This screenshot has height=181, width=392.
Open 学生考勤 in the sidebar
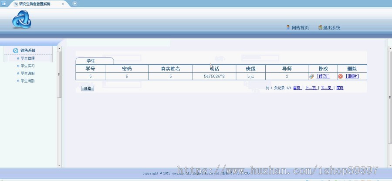click(x=27, y=81)
